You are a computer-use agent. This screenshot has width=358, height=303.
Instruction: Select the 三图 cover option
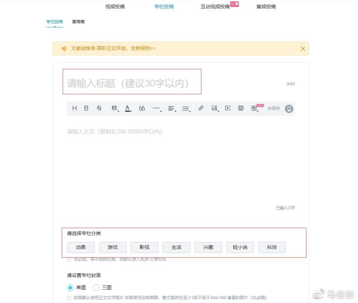point(96,287)
